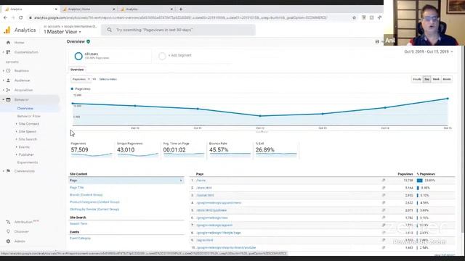This screenshot has height=261, width=465.
Task: Click the Oct 15 data point on chart
Action: pyautogui.click(x=448, y=99)
